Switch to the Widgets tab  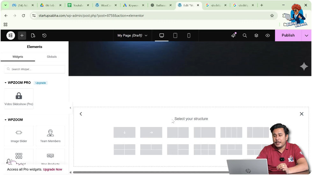[18, 57]
